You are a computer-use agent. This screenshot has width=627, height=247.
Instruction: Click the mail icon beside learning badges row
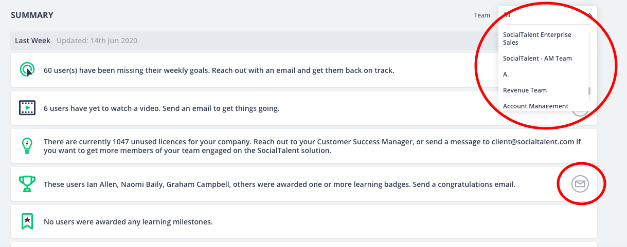(x=580, y=183)
